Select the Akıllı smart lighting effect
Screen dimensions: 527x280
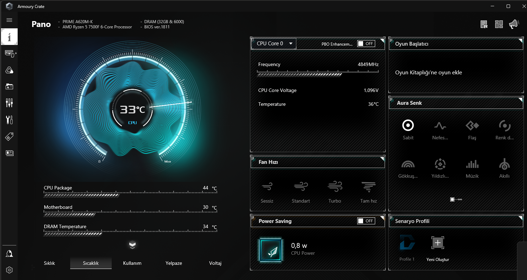point(505,168)
